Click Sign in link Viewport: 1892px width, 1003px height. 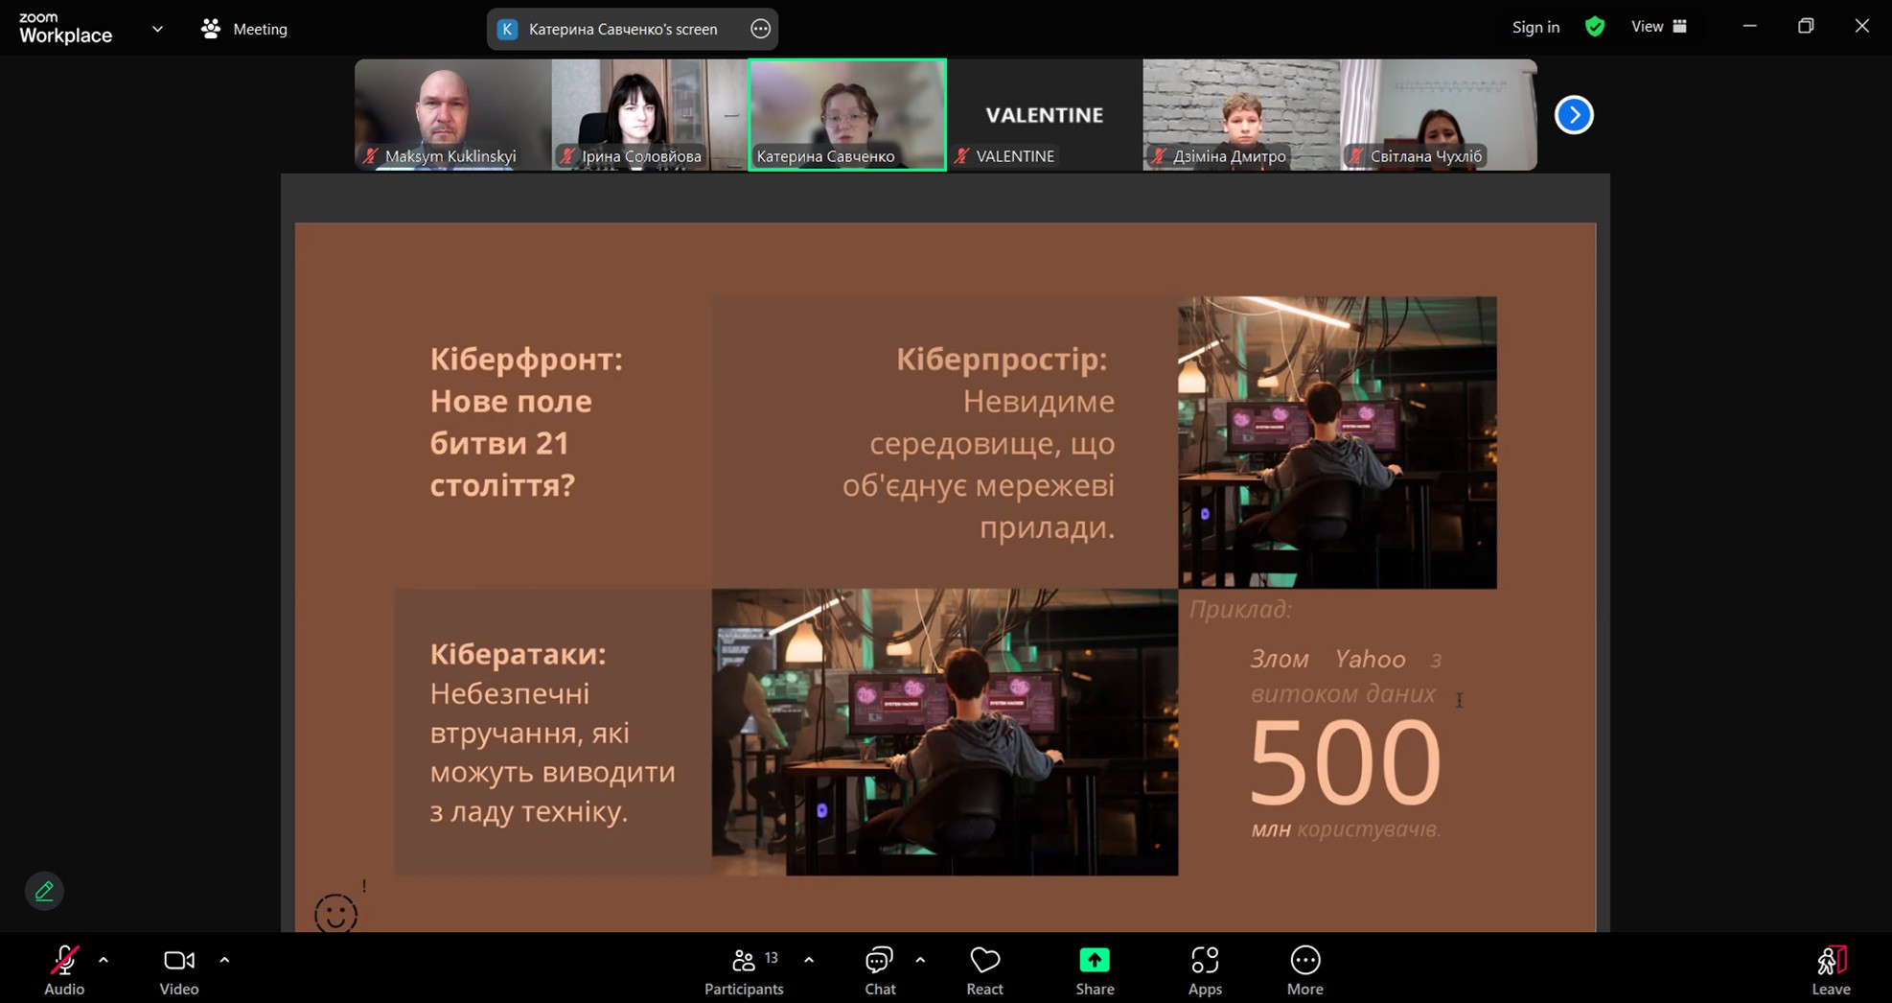[x=1535, y=27]
